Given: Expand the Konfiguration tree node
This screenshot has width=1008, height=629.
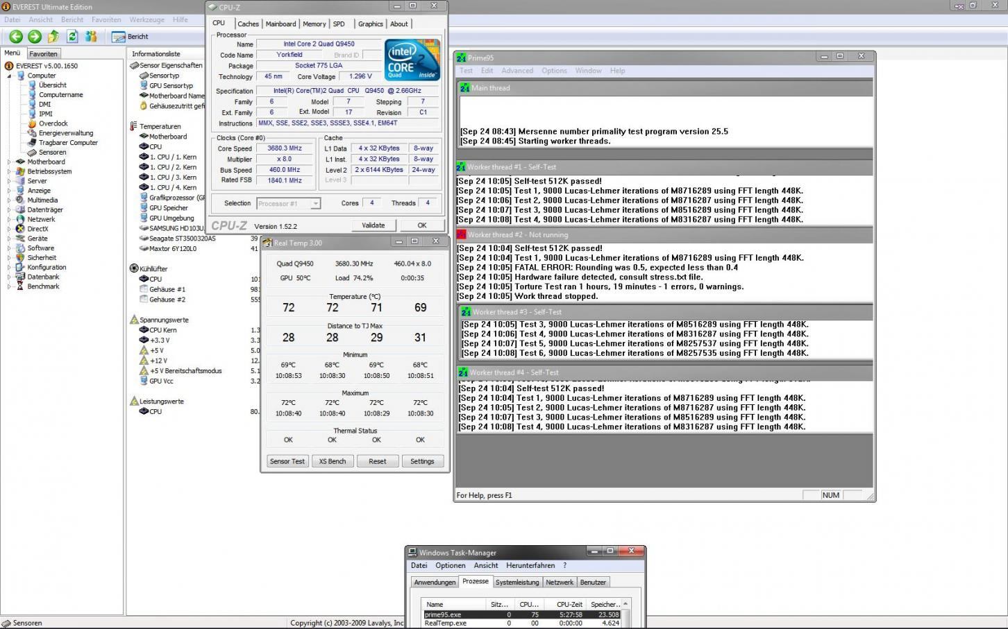Looking at the screenshot, I should (x=10, y=267).
